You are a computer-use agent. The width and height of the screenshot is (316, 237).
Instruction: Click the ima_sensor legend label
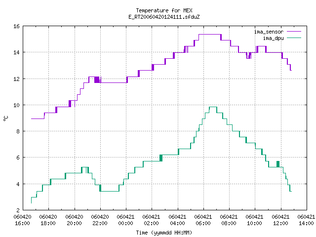(x=269, y=32)
